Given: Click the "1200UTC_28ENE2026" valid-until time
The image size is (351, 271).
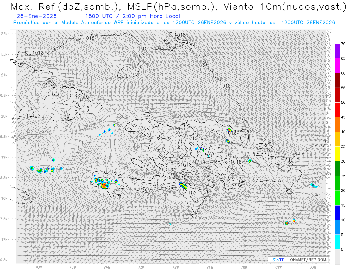Looking at the screenshot, I should tap(308, 23).
